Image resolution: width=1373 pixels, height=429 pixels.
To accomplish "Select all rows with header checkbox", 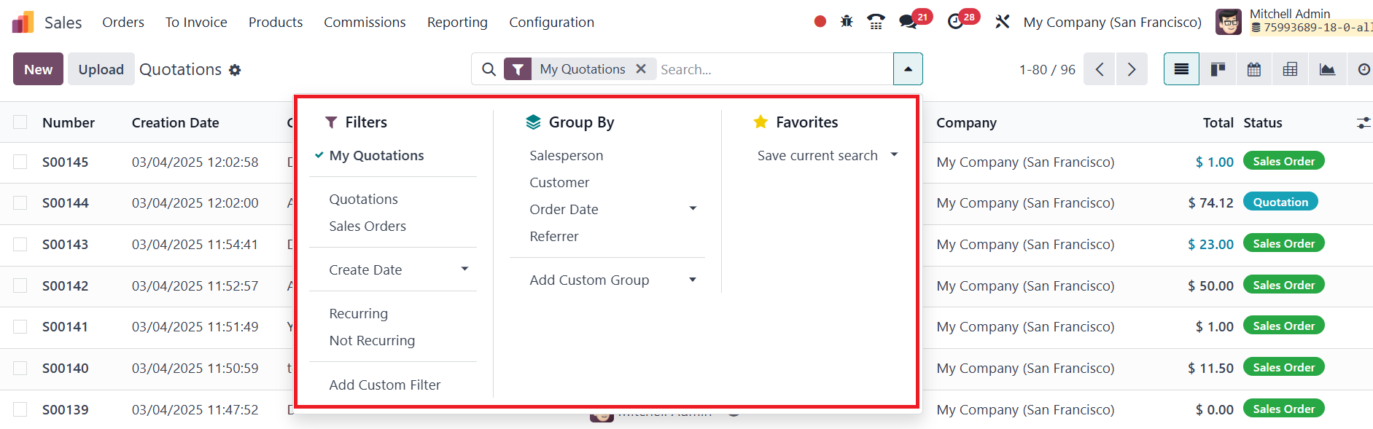I will point(20,122).
